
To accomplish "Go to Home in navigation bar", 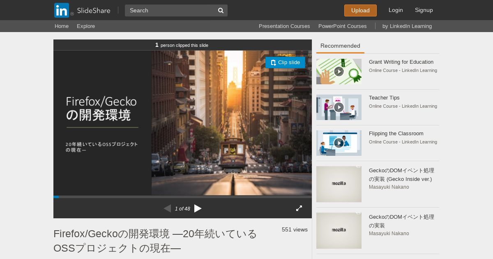I will [x=62, y=26].
